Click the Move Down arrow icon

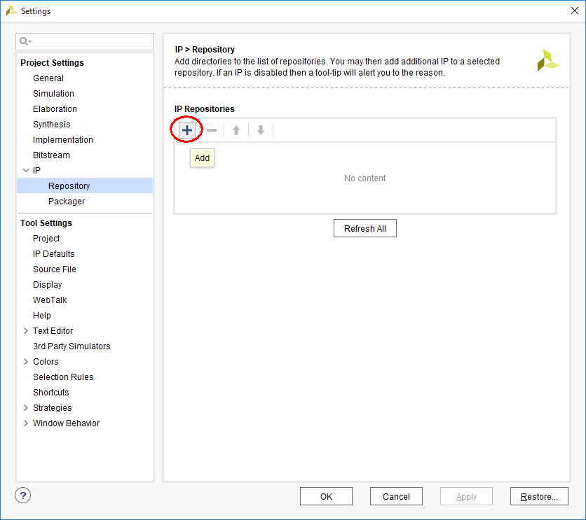point(261,130)
